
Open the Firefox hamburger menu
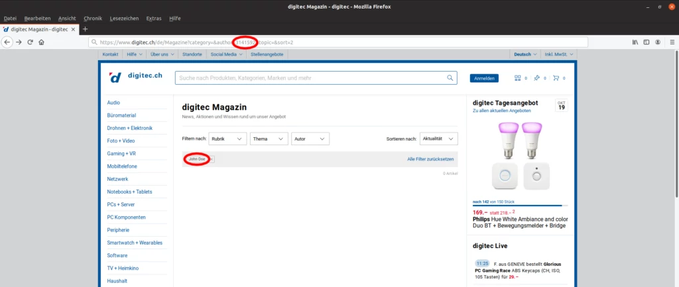coord(672,42)
